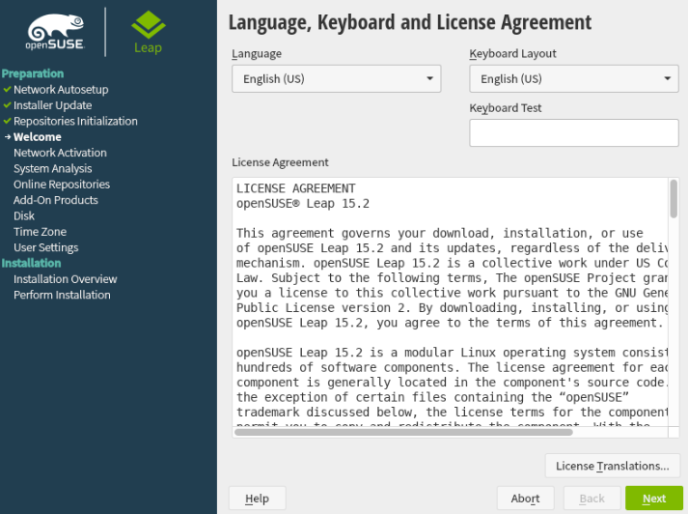Select the Time Zone step
The height and width of the screenshot is (514, 688).
[x=40, y=232]
